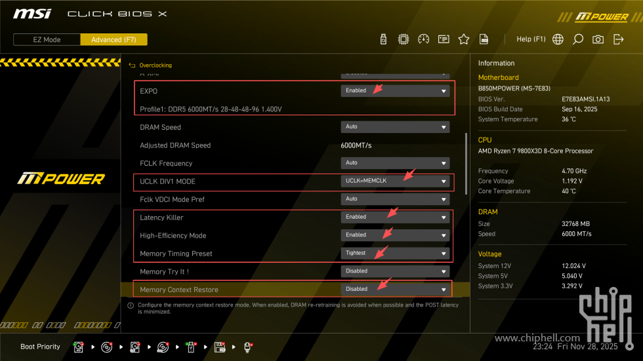Click the exit BIOS icon
The width and height of the screenshot is (643, 361).
(618, 39)
